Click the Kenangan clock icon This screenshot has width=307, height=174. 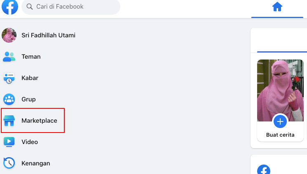[x=9, y=163]
